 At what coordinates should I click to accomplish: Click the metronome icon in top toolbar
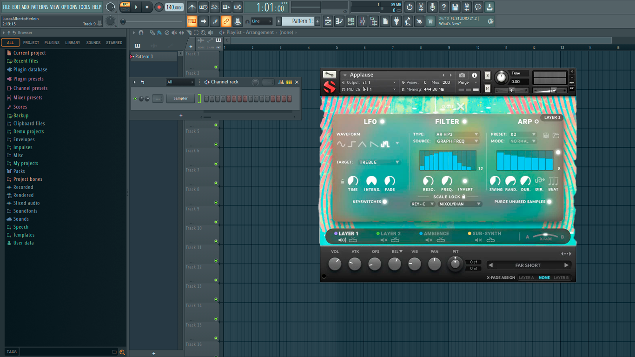click(192, 7)
